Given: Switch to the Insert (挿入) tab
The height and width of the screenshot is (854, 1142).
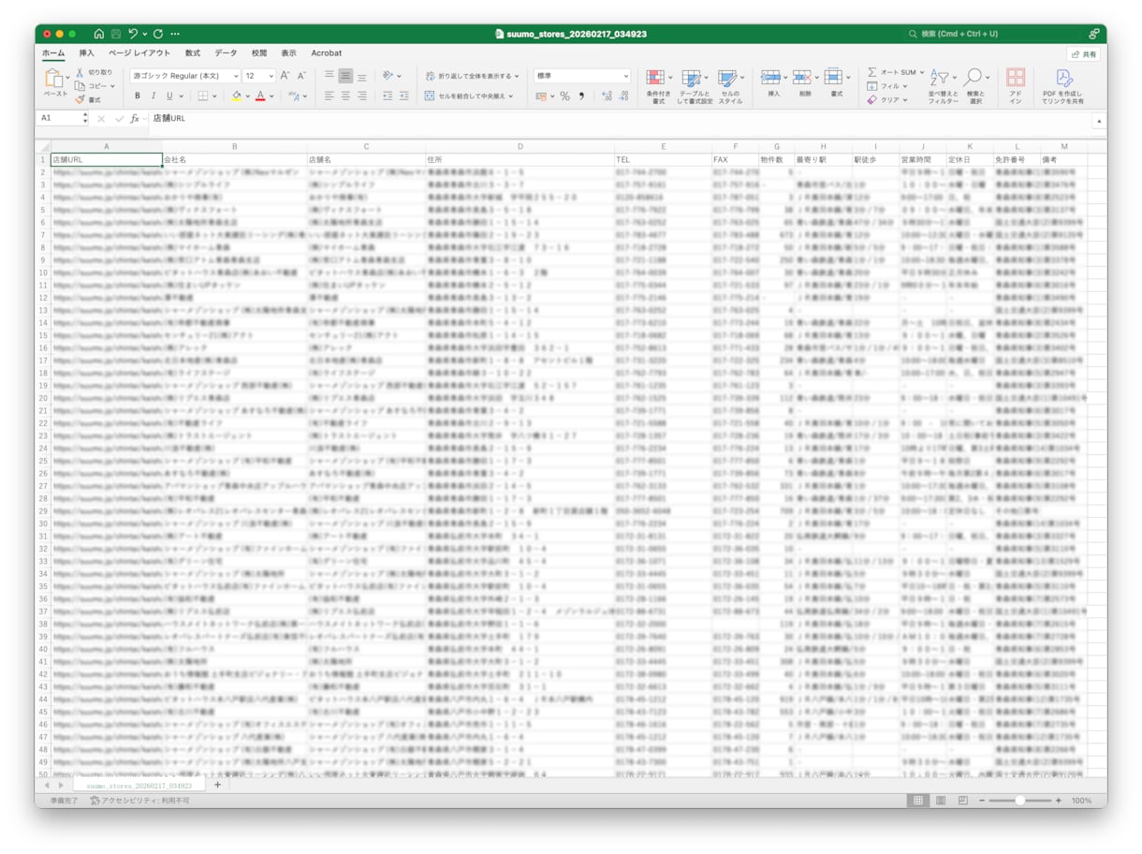Looking at the screenshot, I should 86,53.
